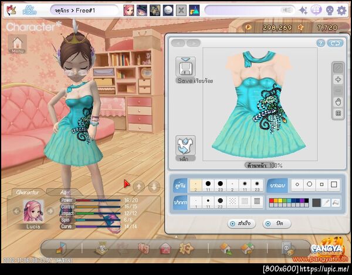Click the red mailbox icon in bottom toolbar
352x275 pixels.
[165, 249]
